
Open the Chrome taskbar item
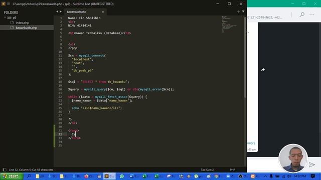(x=218, y=176)
